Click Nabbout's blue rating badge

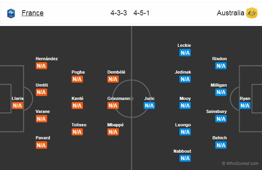[185, 158]
